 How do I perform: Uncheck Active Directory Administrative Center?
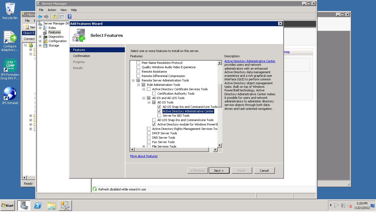[x=159, y=111]
